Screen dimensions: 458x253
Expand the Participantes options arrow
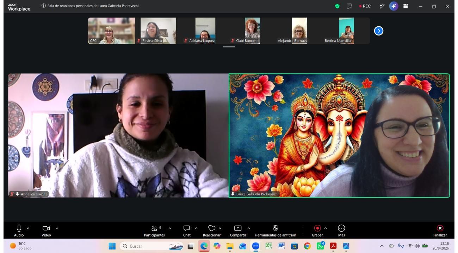(x=170, y=228)
